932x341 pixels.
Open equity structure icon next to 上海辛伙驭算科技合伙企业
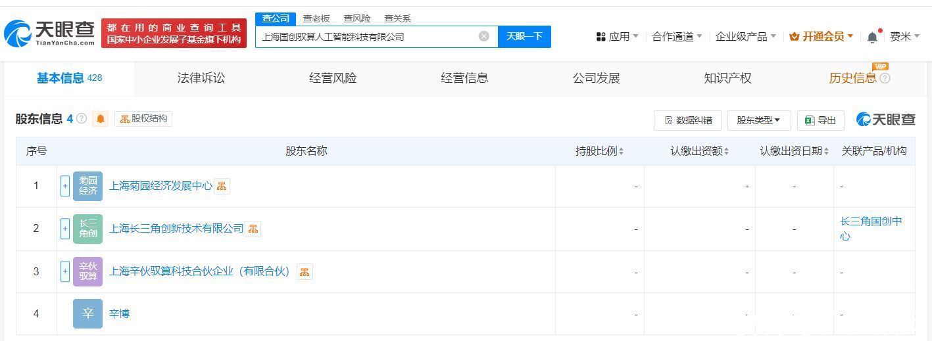(304, 271)
